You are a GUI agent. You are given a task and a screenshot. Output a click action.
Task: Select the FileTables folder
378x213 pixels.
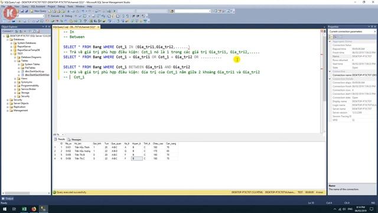(x=30, y=68)
